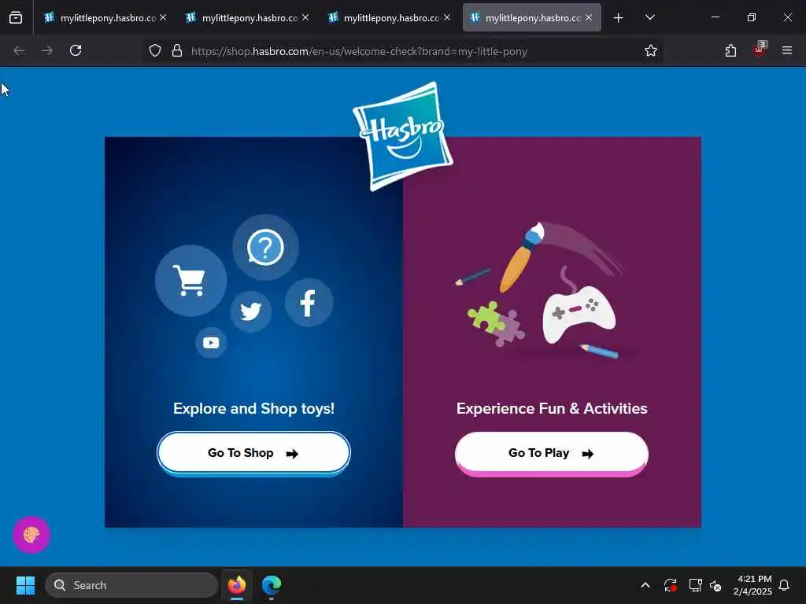Screen dimensions: 806x604
Task: Select the active fourth mylittlepony.hasbro tab
Action: [531, 18]
